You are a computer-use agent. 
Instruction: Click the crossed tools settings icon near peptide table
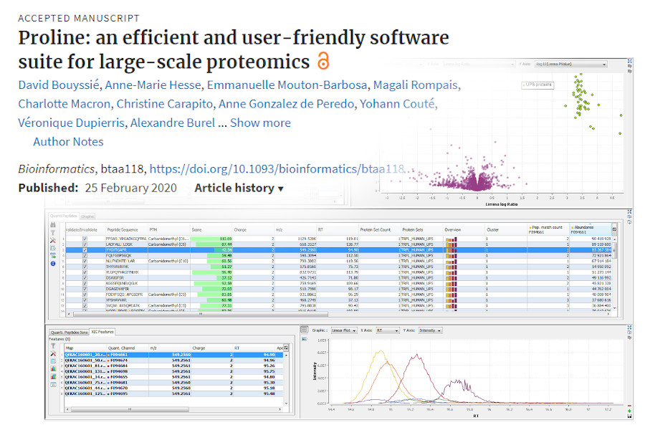[x=53, y=240]
